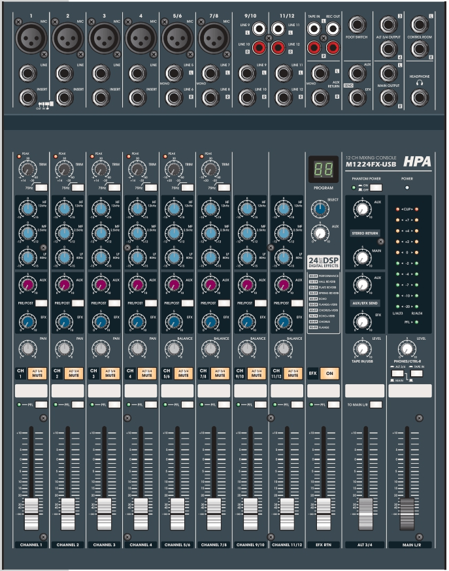Click the DSP program SELECT knob
The height and width of the screenshot is (571, 449).
(x=320, y=209)
